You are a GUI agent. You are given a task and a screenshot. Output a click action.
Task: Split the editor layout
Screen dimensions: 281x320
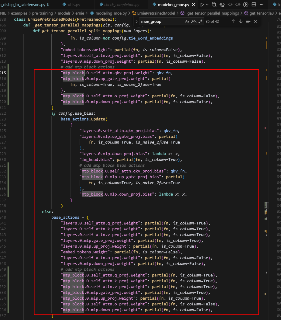click(x=254, y=5)
